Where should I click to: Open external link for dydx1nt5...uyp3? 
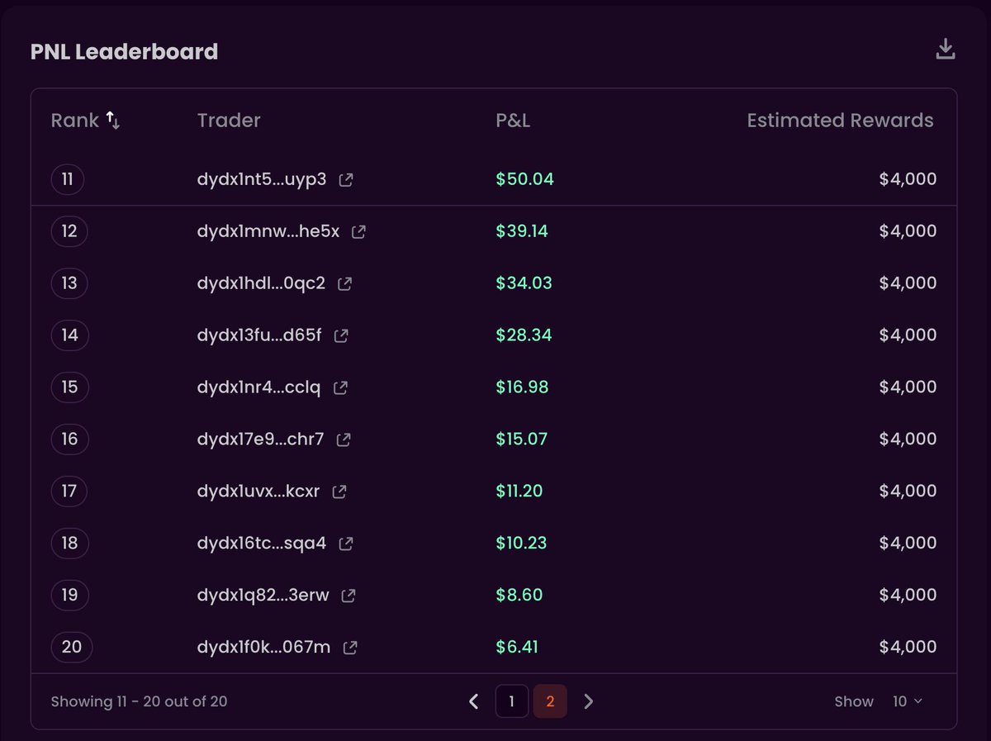click(x=346, y=179)
